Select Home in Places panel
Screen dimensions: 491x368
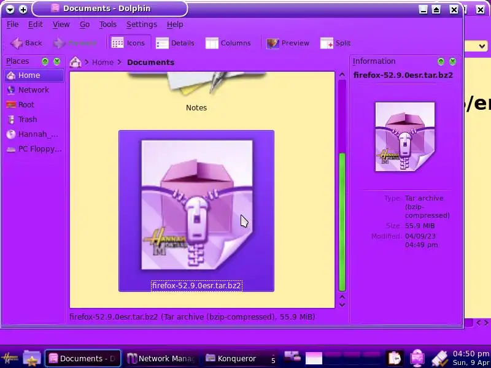[x=34, y=75]
